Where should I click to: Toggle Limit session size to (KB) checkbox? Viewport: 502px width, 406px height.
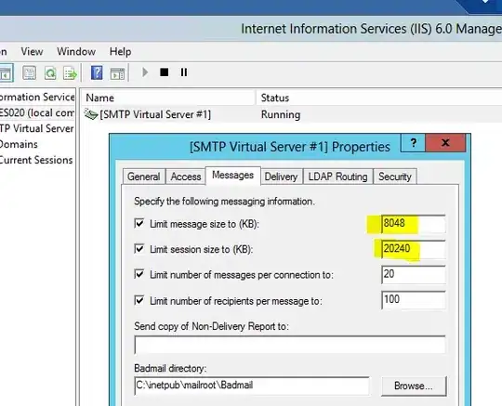139,249
